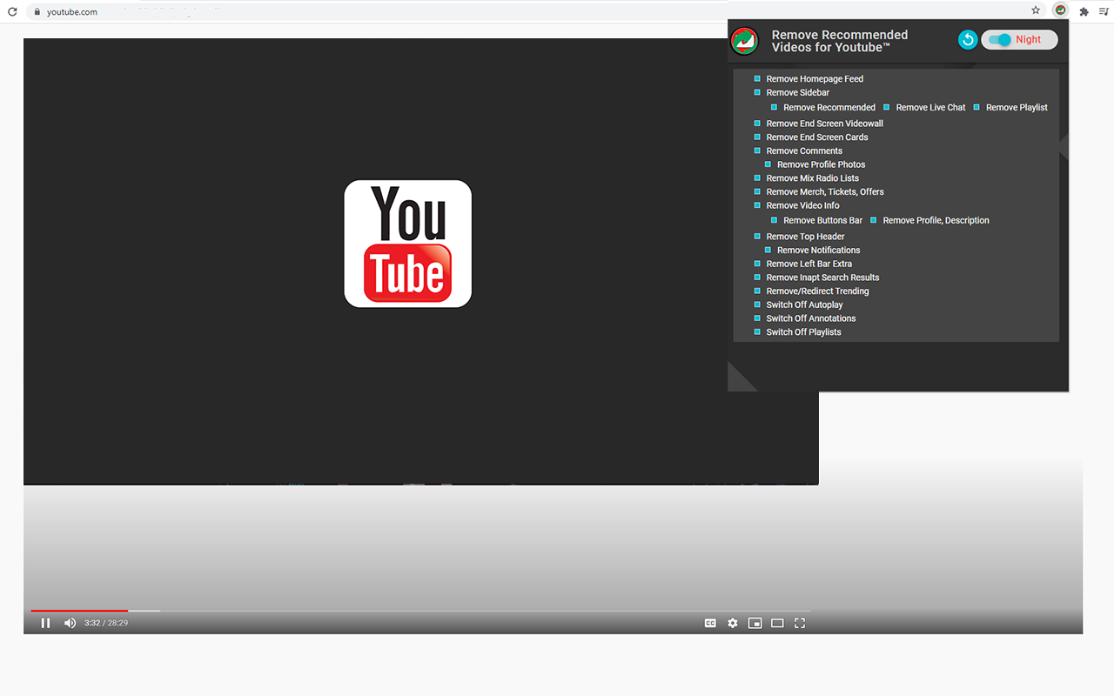Switch to theater mode view
Viewport: 1114px width, 696px height.
point(777,623)
